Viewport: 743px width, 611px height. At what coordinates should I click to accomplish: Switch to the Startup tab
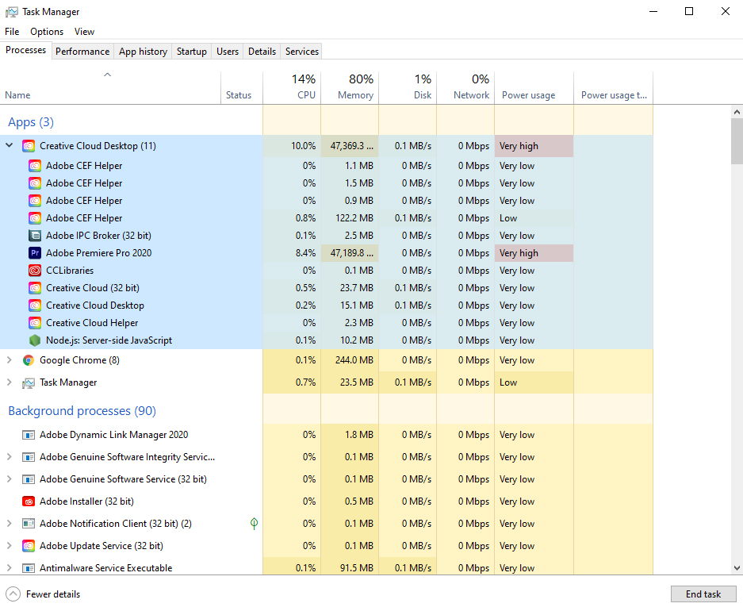(x=191, y=50)
